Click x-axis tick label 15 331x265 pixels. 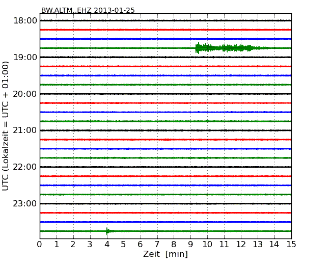coord(291,245)
